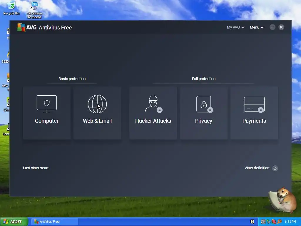Click the green arrow tray icon
301x226 pixels.
tap(269, 222)
